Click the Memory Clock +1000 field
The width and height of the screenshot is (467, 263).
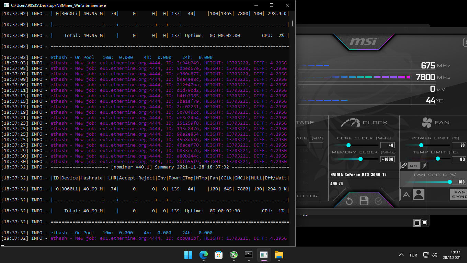point(387,159)
